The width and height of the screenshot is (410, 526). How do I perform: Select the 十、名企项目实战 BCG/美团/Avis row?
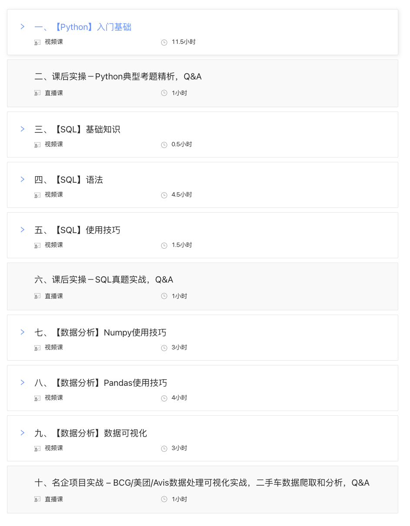(202, 490)
